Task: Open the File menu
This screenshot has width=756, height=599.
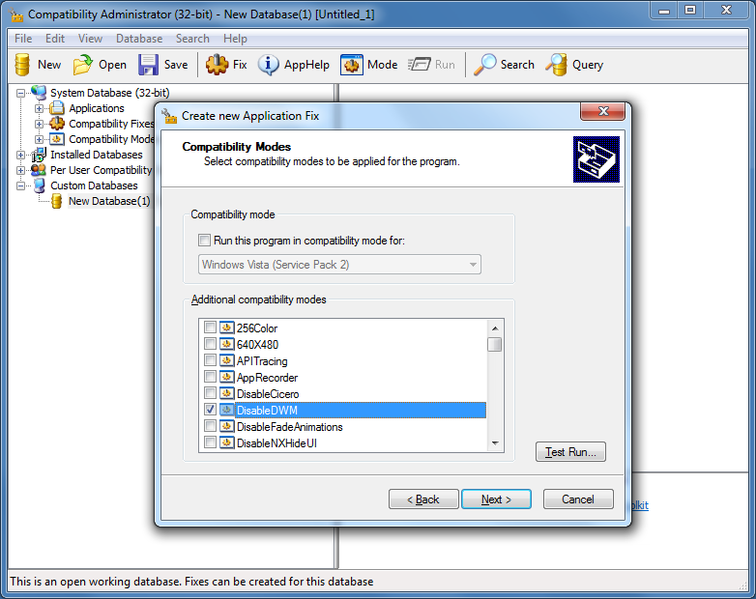Action: pos(23,39)
